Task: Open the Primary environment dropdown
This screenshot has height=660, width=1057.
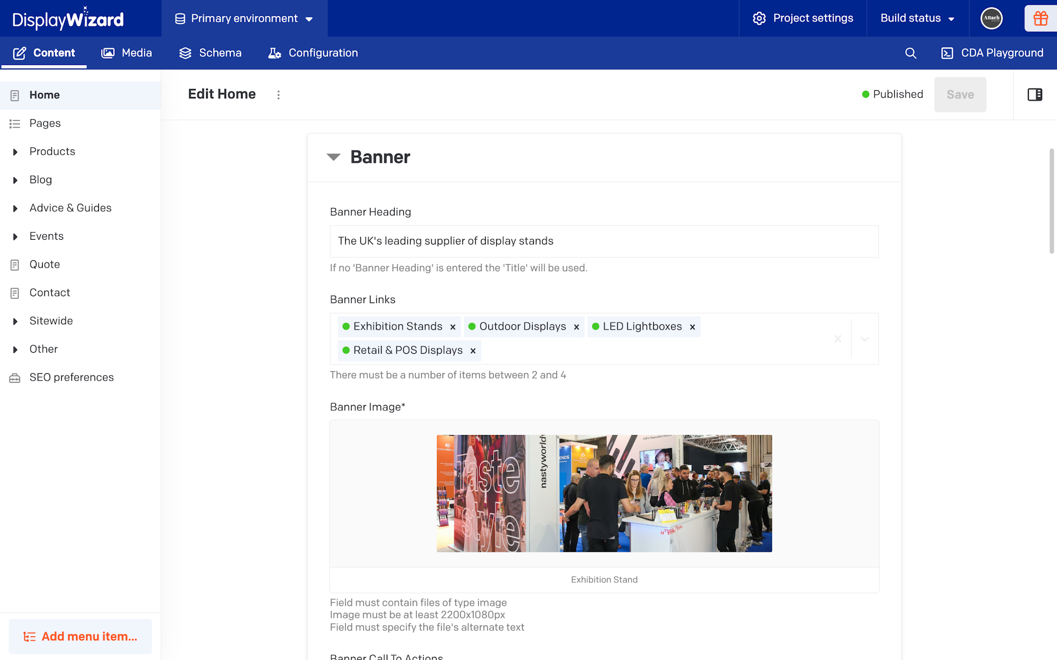Action: pyautogui.click(x=244, y=18)
